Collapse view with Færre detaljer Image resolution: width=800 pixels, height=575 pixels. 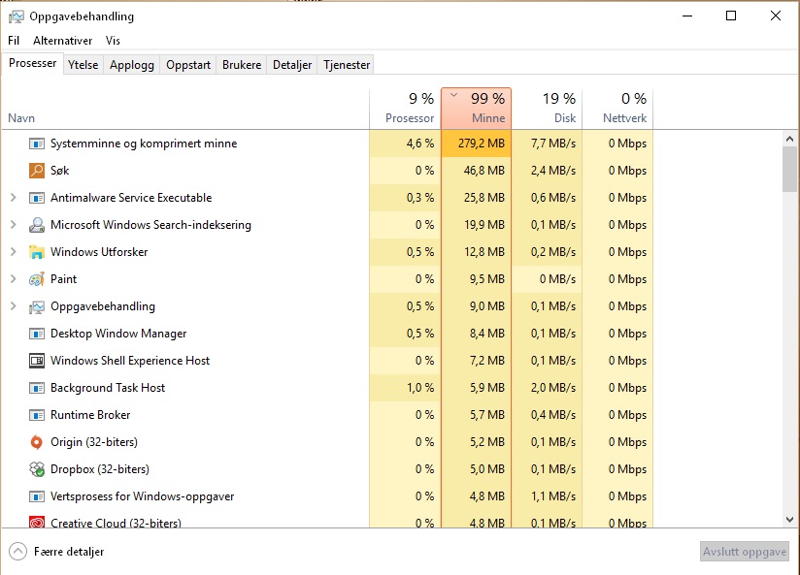pyautogui.click(x=56, y=552)
